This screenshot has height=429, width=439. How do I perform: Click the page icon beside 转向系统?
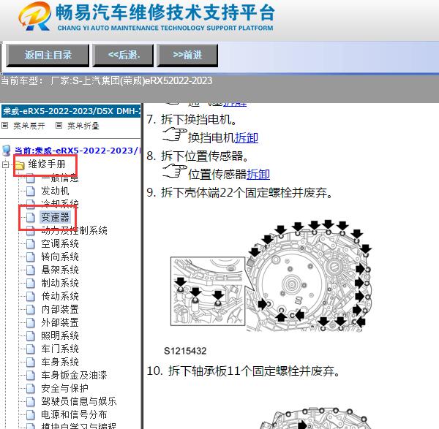[31, 257]
